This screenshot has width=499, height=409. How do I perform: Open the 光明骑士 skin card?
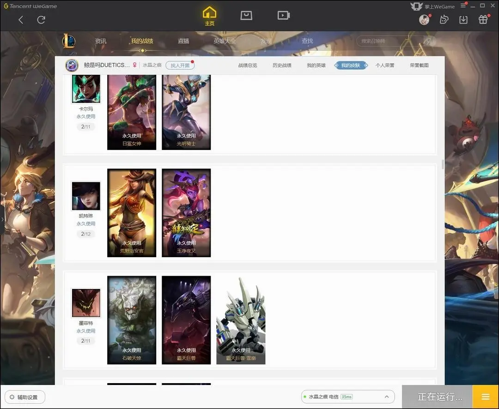point(186,112)
